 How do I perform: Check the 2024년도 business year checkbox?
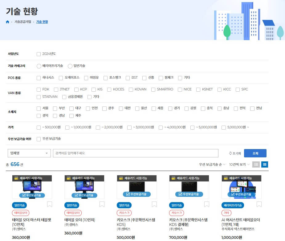[39, 54]
